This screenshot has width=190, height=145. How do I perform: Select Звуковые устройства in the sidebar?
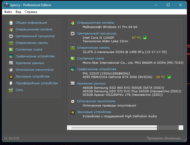coord(33,76)
